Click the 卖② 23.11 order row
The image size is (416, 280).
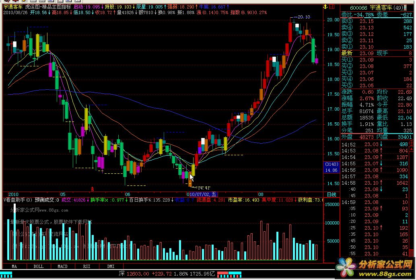click(x=377, y=40)
